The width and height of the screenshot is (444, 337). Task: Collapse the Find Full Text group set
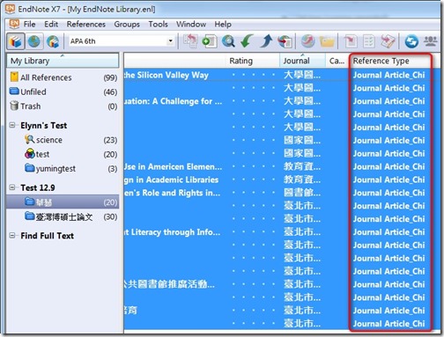(12, 236)
